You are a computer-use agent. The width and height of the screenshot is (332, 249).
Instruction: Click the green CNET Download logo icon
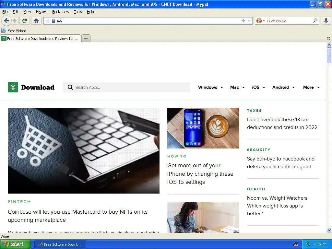[13, 87]
